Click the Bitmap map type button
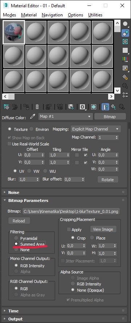Image resolution: width=131 pixels, height=323 pixels. coord(110,117)
